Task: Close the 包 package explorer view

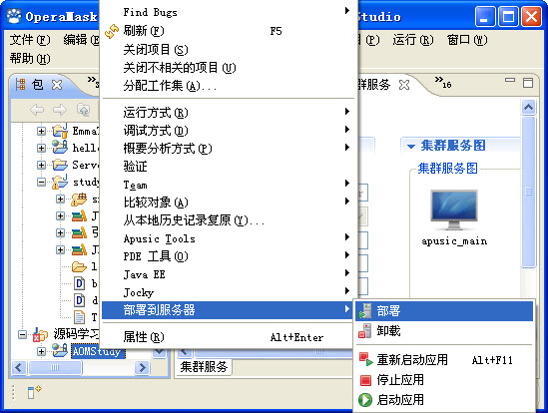Action: coord(57,85)
